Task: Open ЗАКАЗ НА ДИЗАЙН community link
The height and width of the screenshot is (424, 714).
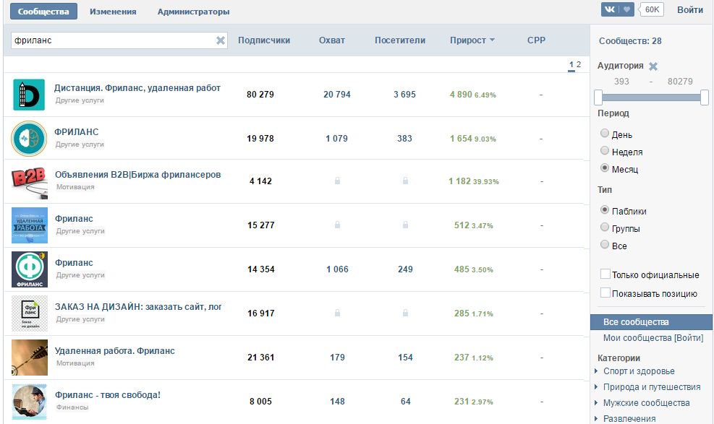Action: pos(138,307)
